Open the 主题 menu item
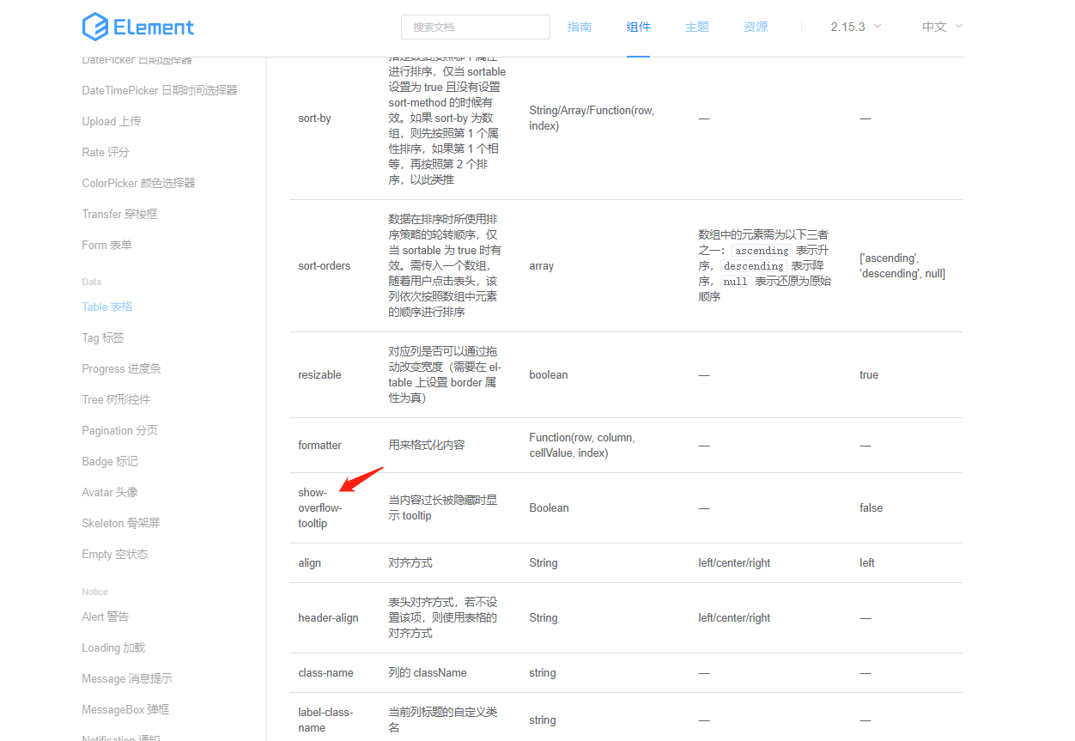 696,27
